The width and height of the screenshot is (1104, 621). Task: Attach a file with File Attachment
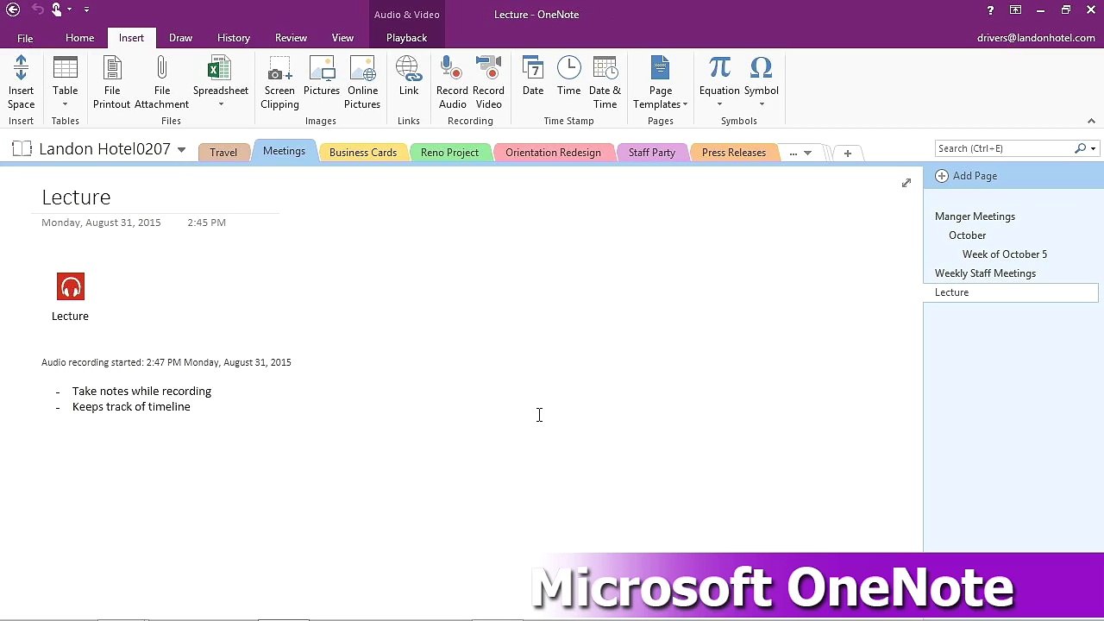(161, 82)
